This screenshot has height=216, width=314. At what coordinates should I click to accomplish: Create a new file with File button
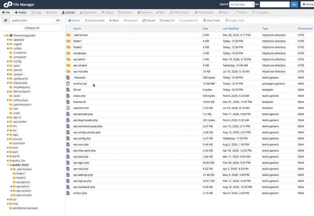[6, 13]
